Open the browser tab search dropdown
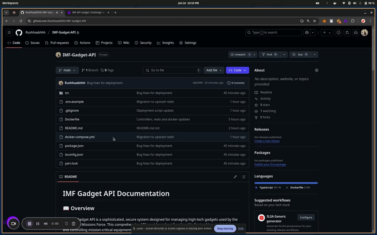This screenshot has height=235, width=377. coord(6,13)
